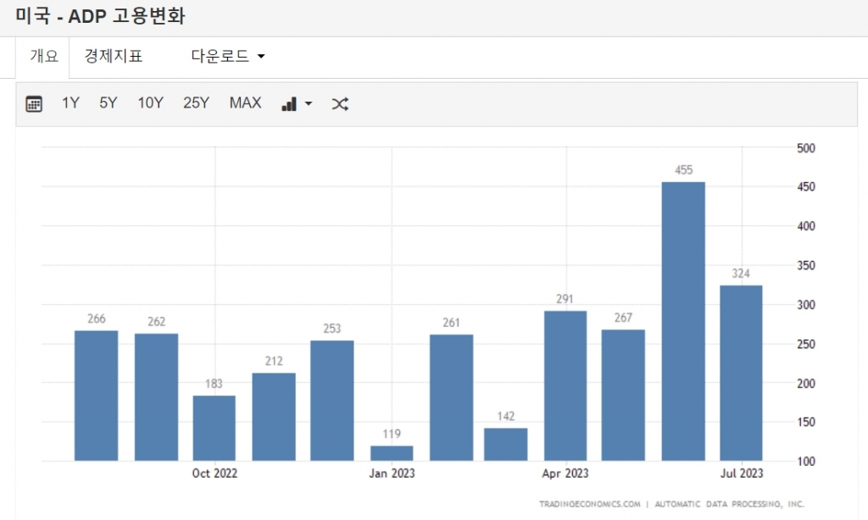This screenshot has width=868, height=520.
Task: Open the 다운로드 dropdown menu
Action: (228, 57)
